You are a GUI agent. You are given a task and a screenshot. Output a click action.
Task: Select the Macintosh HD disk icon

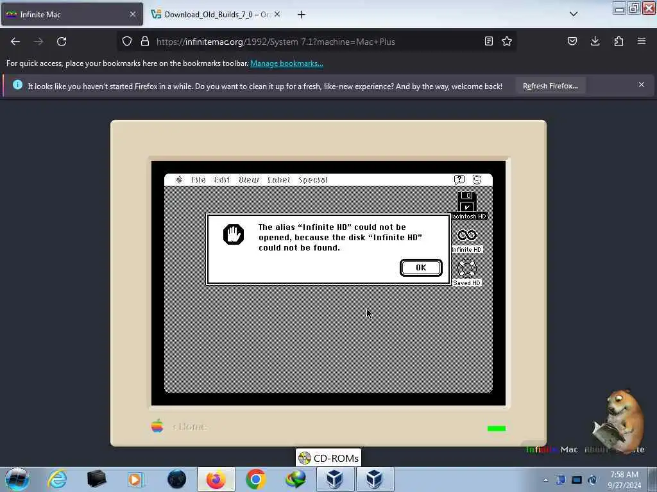click(x=467, y=202)
